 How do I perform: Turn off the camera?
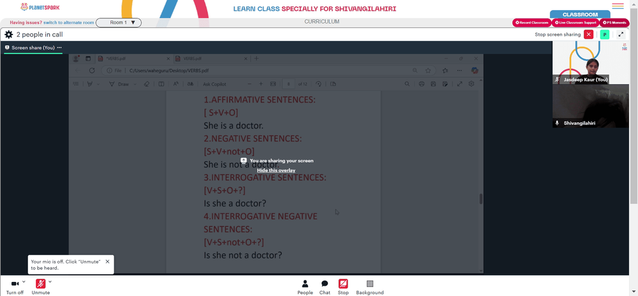[15, 287]
